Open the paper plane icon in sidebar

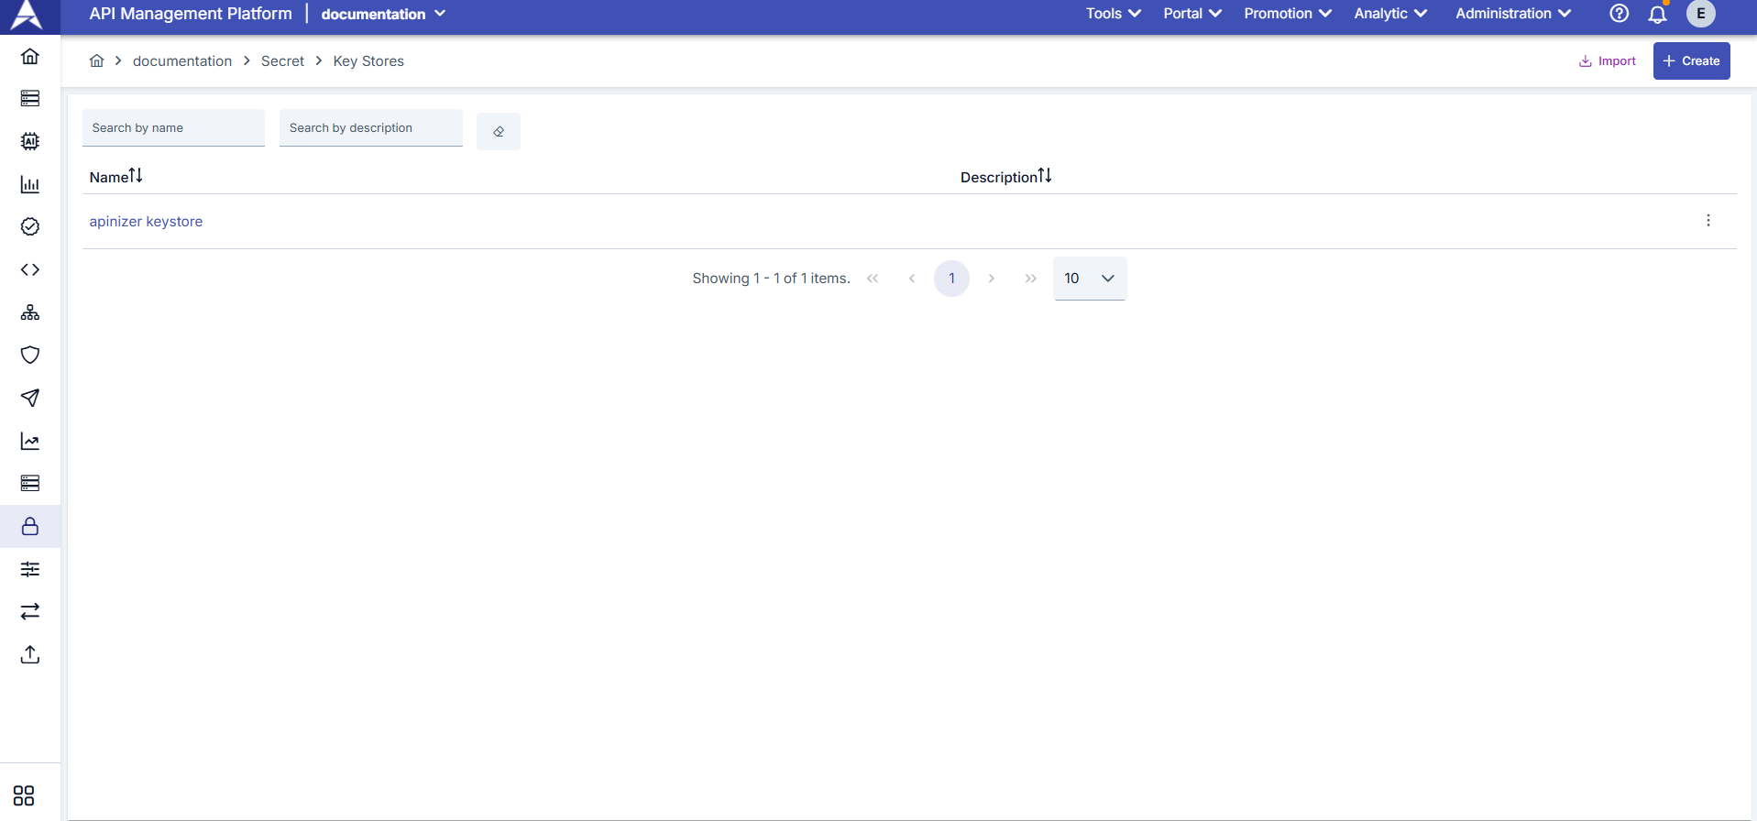(30, 398)
